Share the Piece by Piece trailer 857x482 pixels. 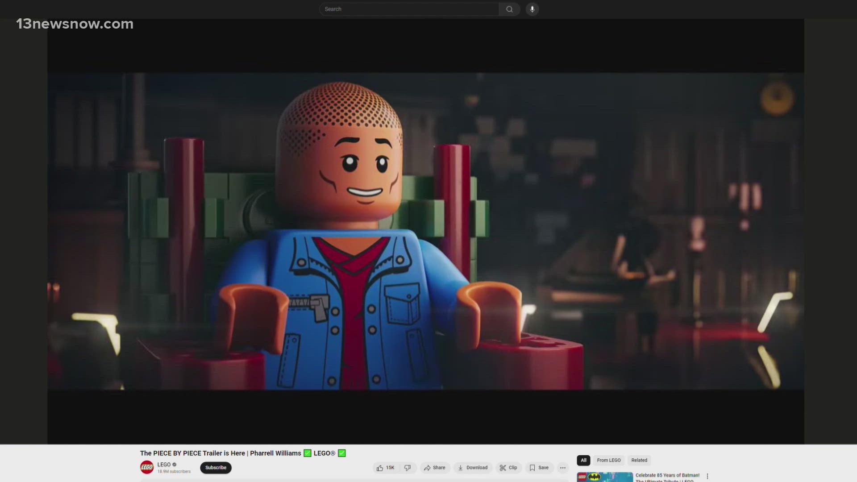tap(434, 467)
